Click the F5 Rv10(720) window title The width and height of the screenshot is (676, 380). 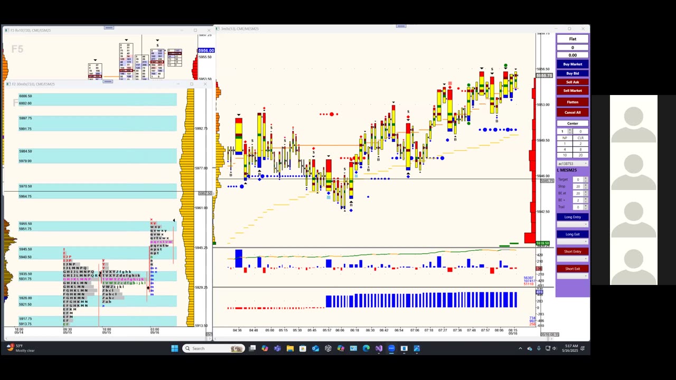point(31,31)
